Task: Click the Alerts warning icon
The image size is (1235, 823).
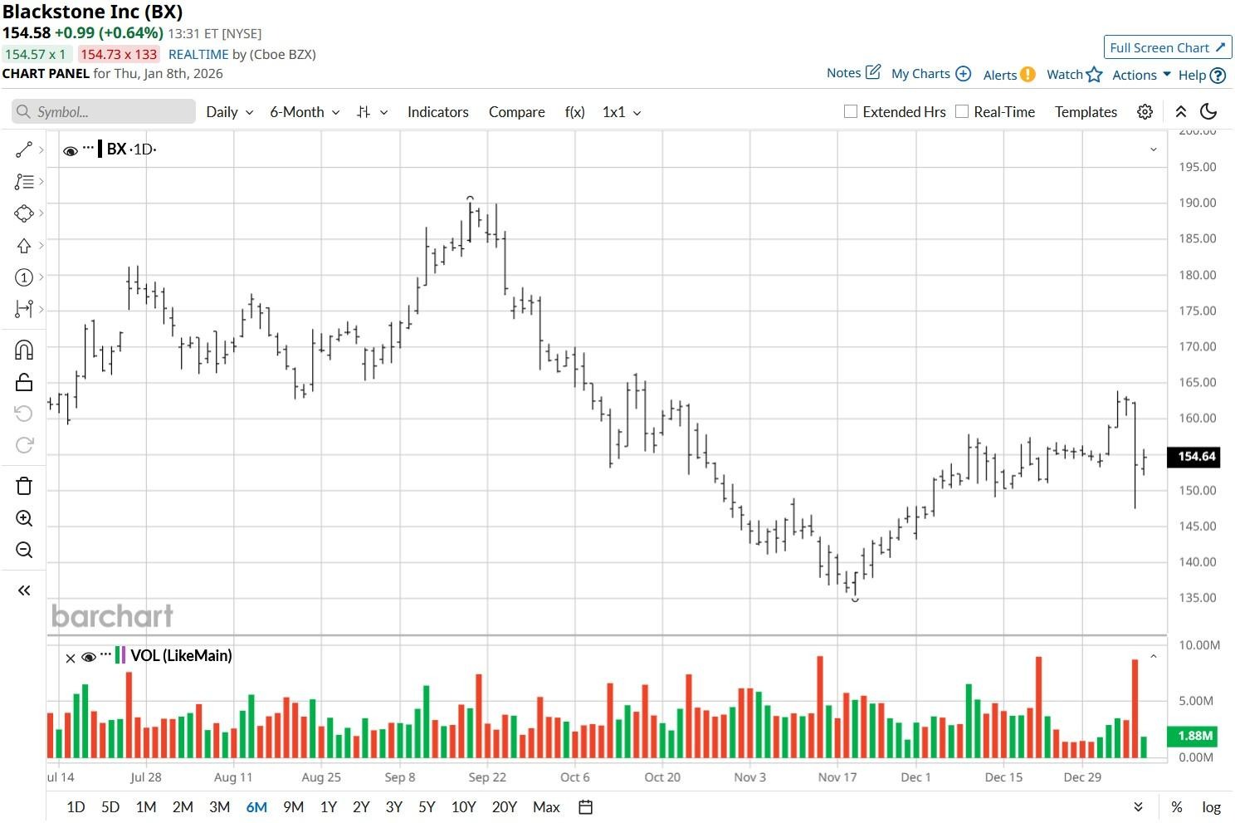Action: 1028,74
